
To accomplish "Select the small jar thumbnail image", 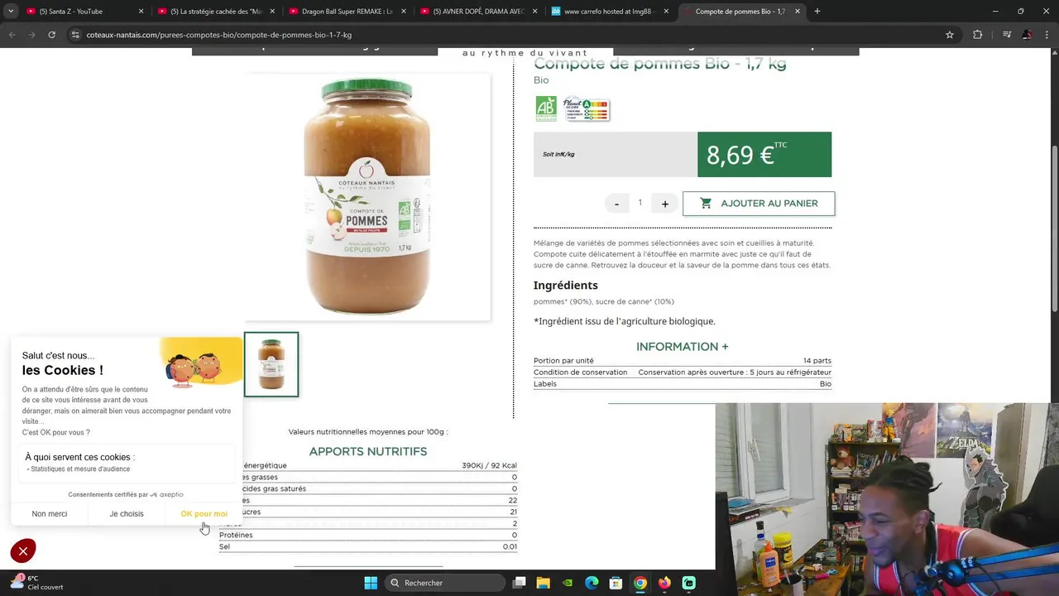I will [271, 364].
